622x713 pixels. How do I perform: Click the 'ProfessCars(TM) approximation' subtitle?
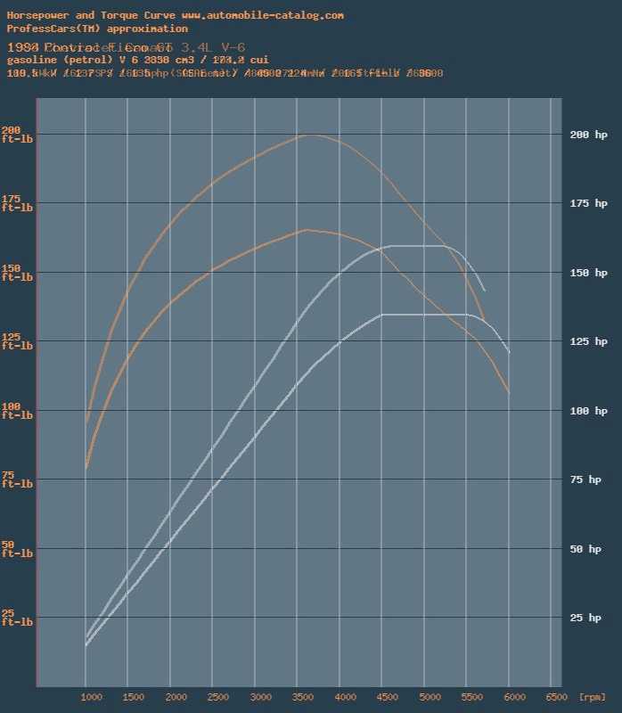[x=97, y=29]
